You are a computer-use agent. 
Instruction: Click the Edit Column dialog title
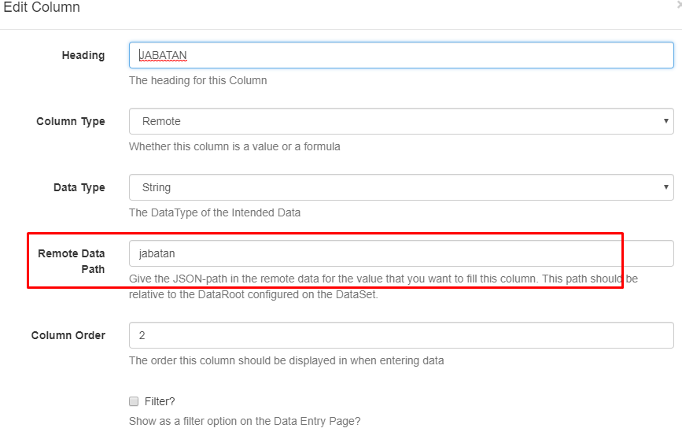42,7
